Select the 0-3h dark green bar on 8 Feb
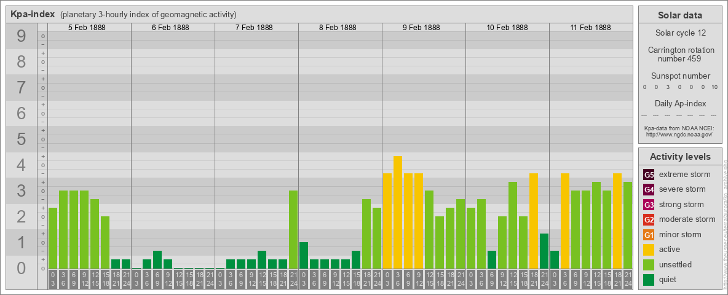 [x=304, y=256]
